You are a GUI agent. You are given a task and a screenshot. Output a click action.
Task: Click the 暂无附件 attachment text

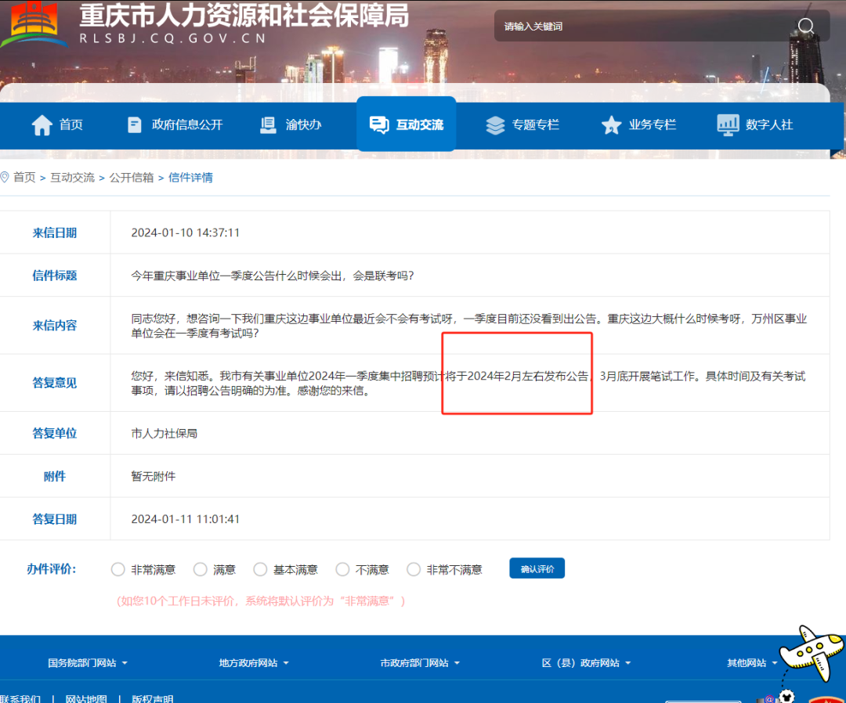pyautogui.click(x=154, y=476)
